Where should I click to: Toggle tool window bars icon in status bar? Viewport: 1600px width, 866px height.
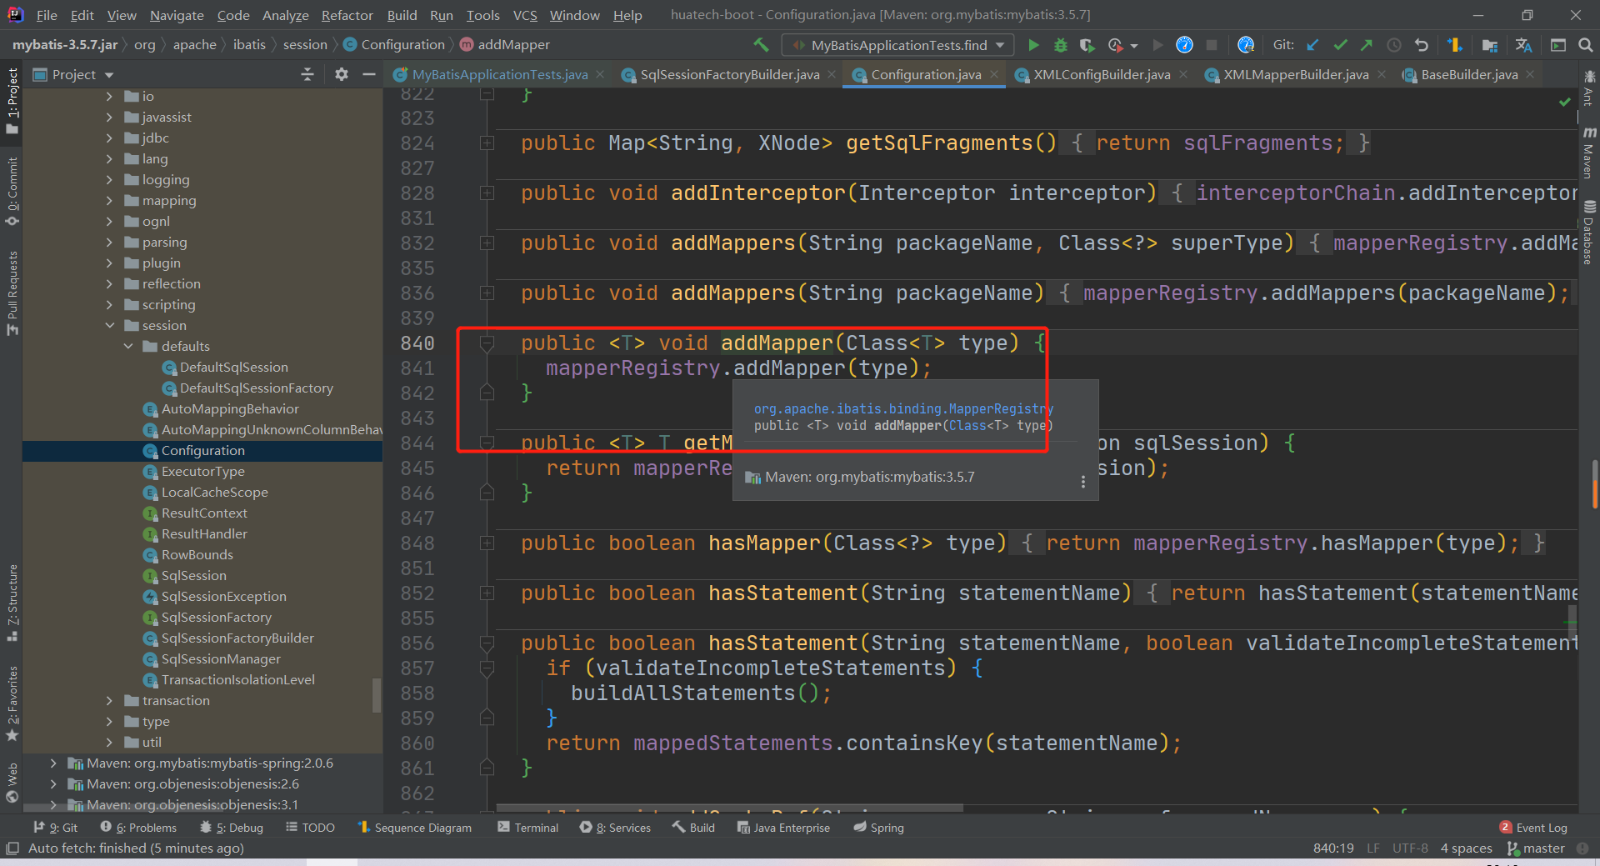point(12,848)
